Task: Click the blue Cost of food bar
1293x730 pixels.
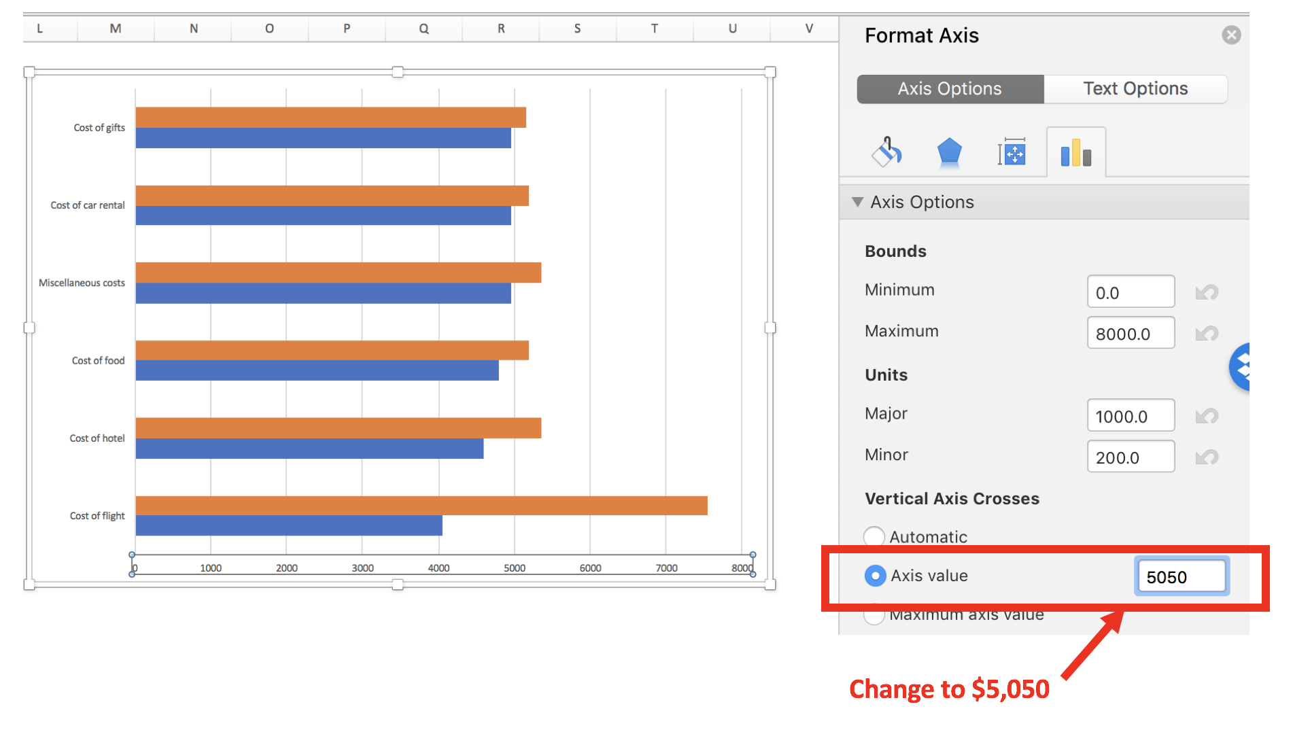Action: coord(317,370)
